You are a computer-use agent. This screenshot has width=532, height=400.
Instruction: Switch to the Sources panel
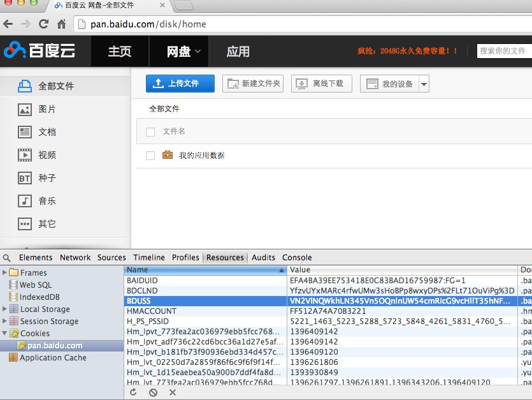(111, 258)
